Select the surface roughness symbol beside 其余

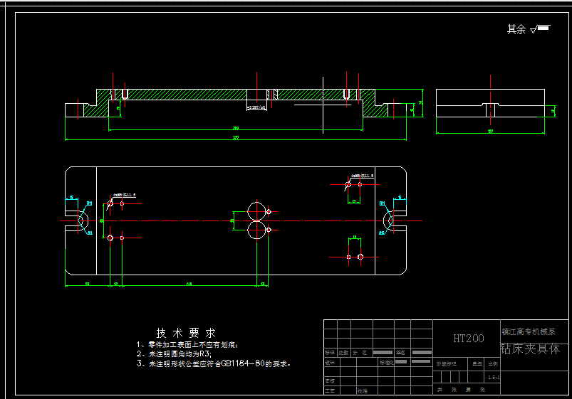point(540,28)
